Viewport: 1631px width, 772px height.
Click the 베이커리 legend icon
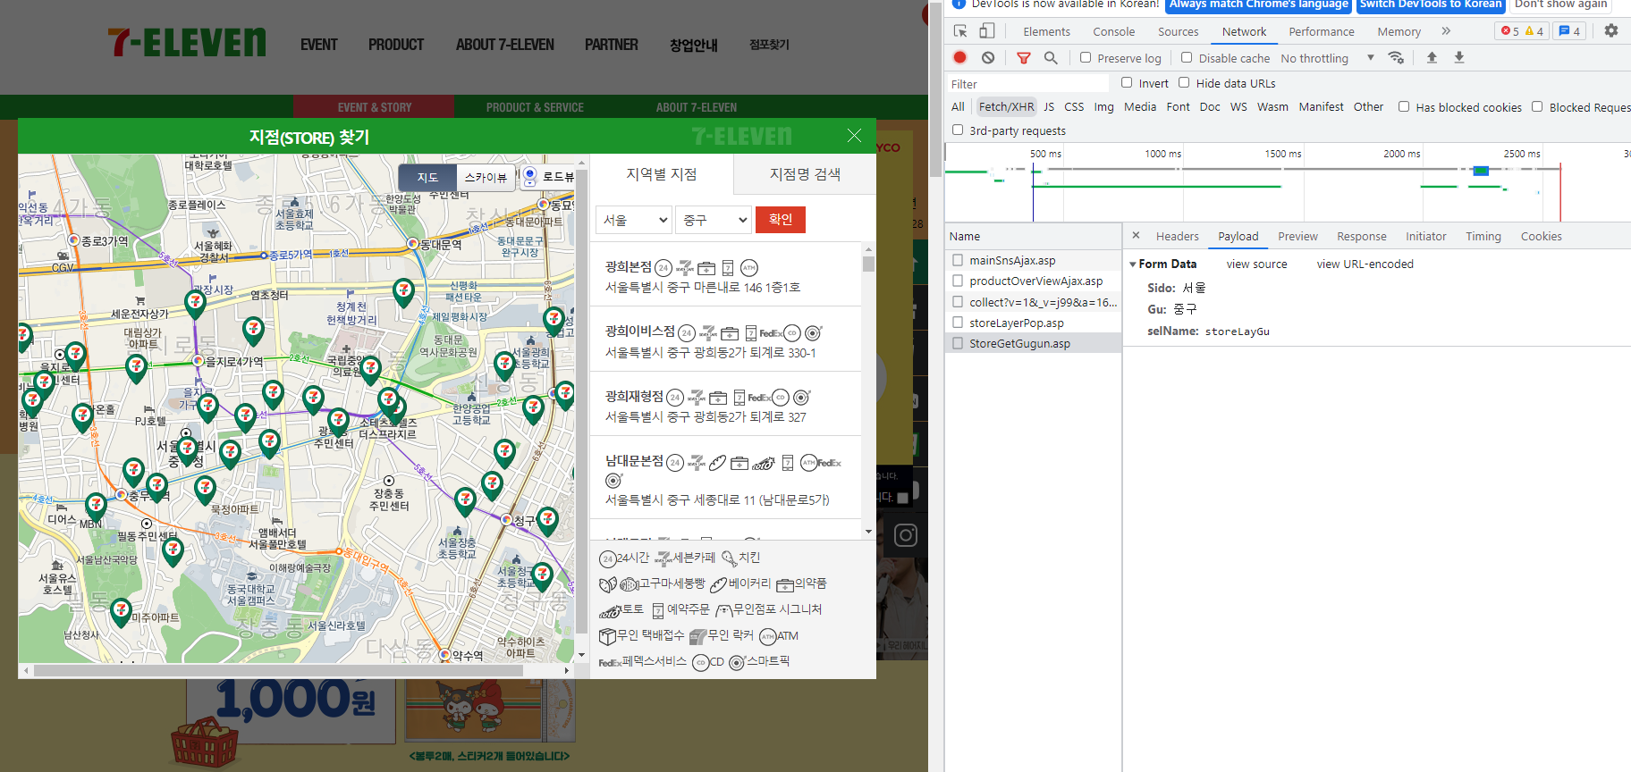point(718,584)
